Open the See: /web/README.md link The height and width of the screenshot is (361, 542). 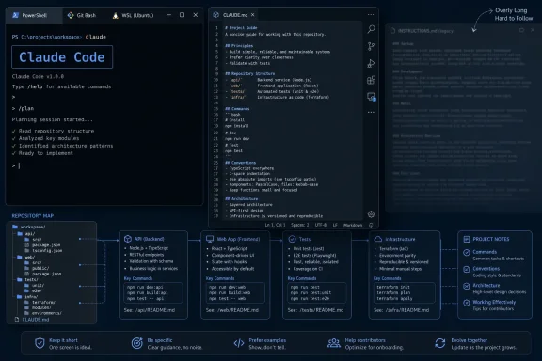click(x=232, y=310)
